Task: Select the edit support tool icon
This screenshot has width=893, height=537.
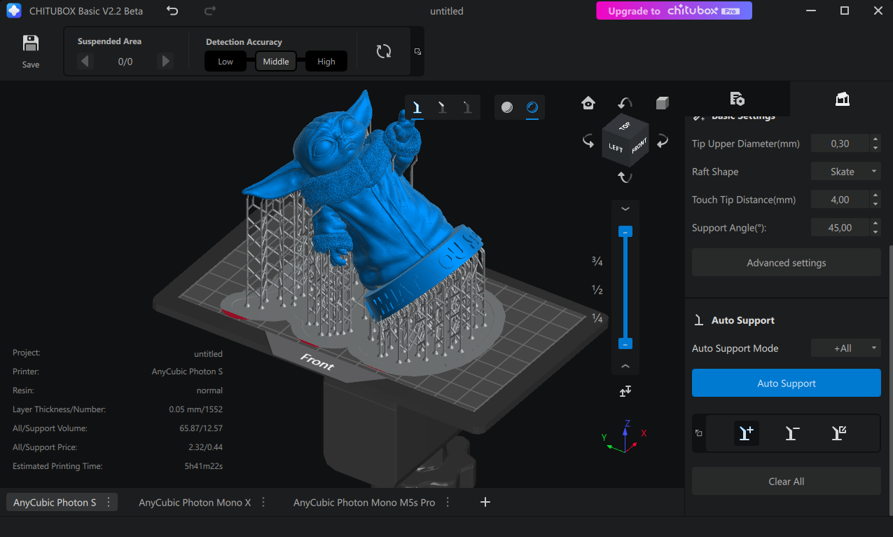Action: [838, 433]
